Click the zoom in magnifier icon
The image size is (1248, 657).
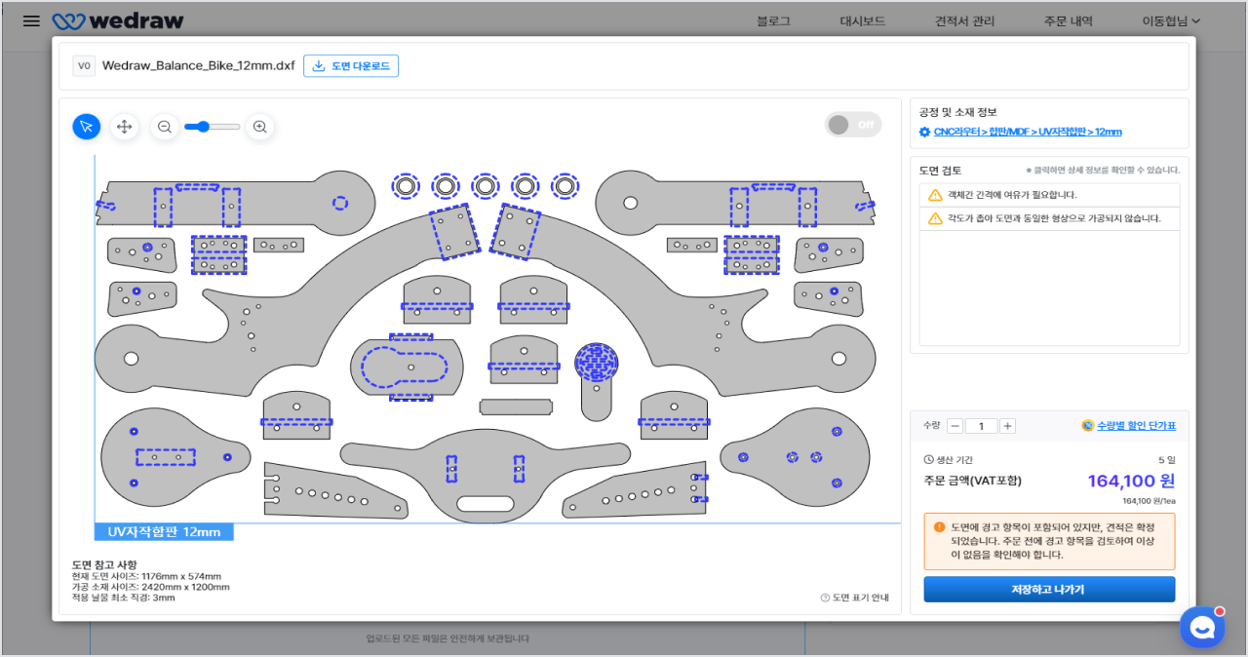coord(260,127)
